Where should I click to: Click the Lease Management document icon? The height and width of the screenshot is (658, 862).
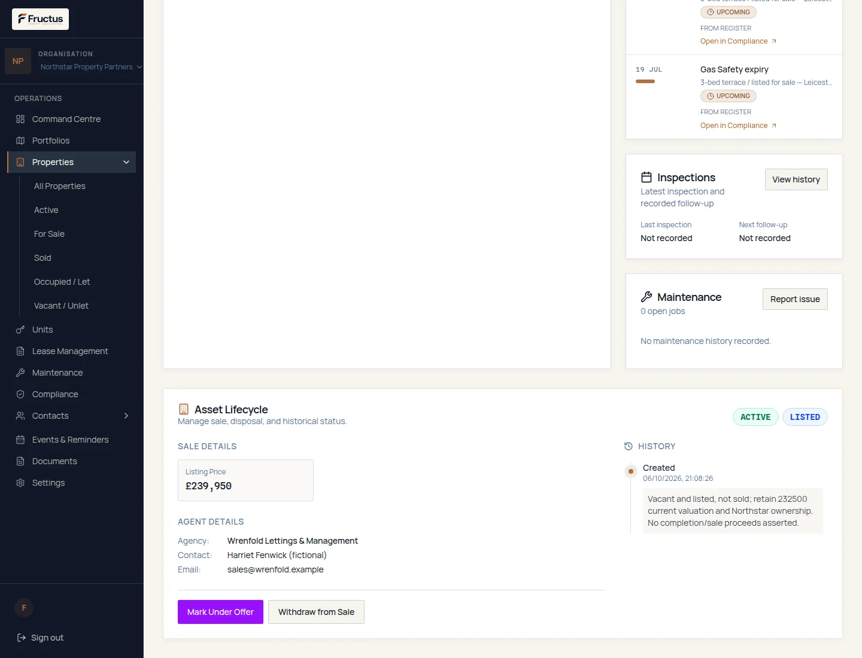tap(20, 351)
